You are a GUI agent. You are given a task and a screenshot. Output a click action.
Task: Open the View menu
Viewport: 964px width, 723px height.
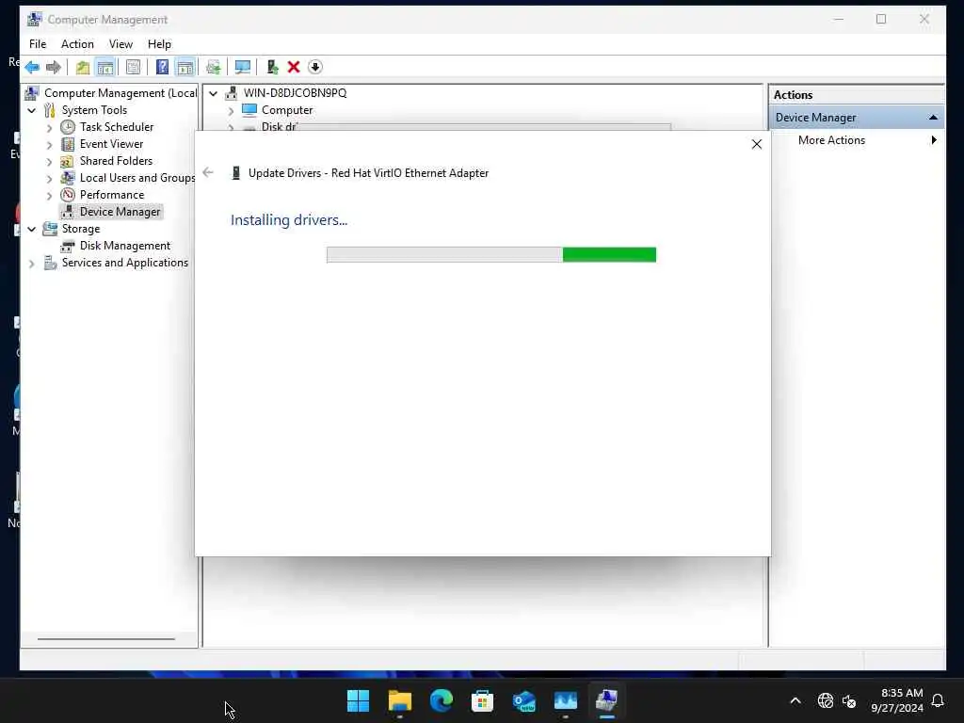click(x=120, y=44)
